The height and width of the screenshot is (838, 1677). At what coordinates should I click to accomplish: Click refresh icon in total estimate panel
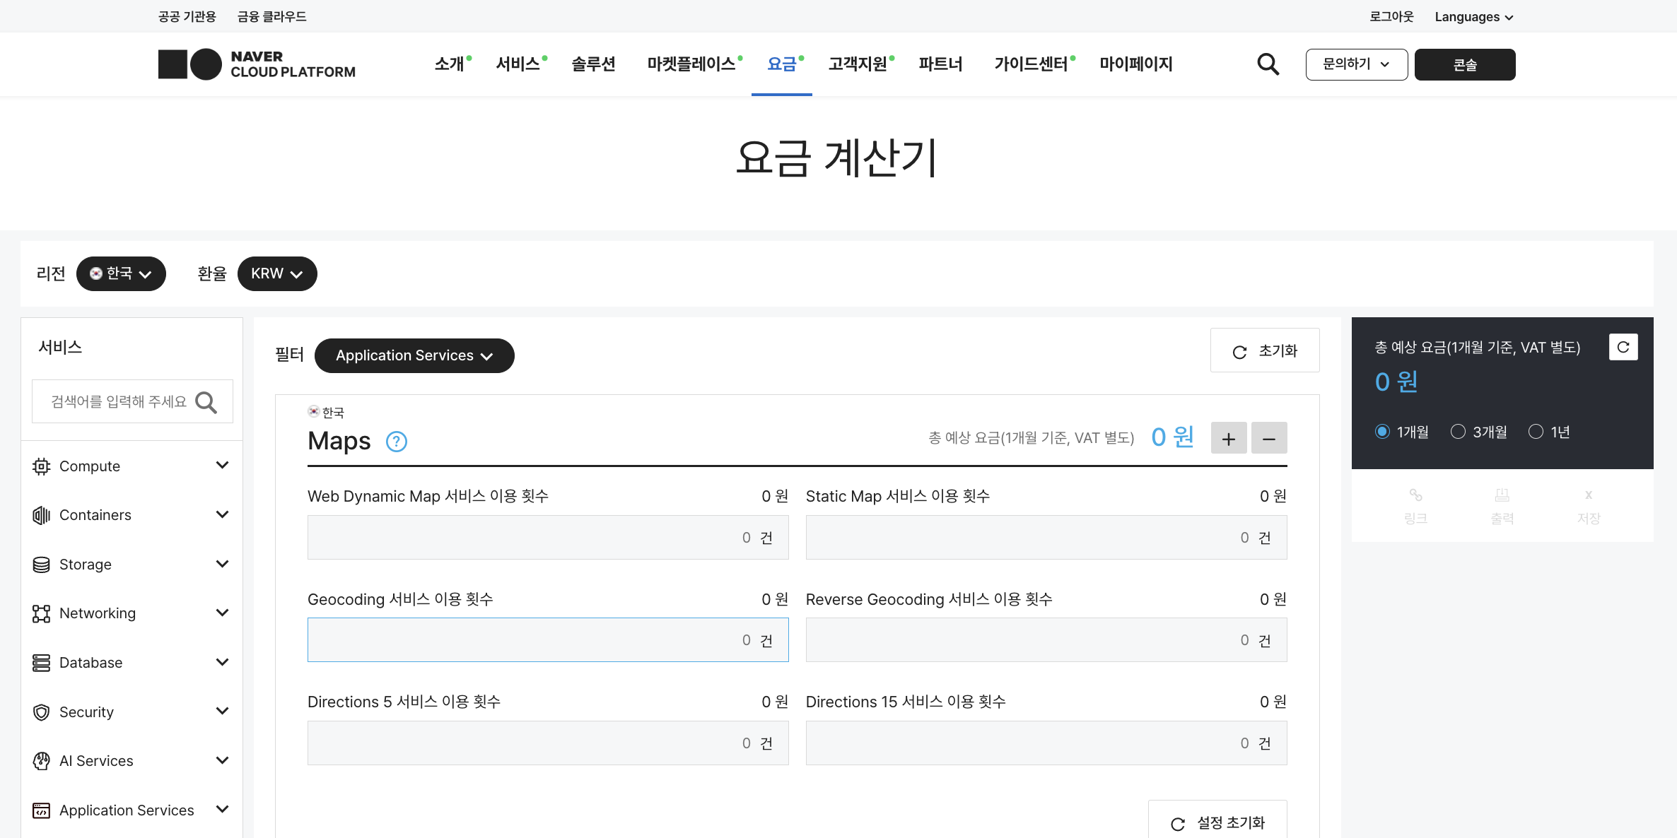tap(1623, 347)
